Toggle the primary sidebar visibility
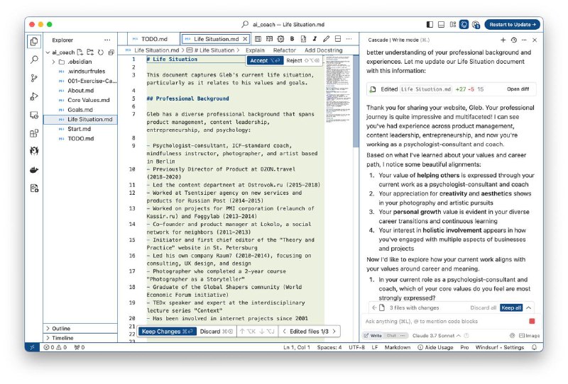Screen dimensions: 568x384 (430, 24)
